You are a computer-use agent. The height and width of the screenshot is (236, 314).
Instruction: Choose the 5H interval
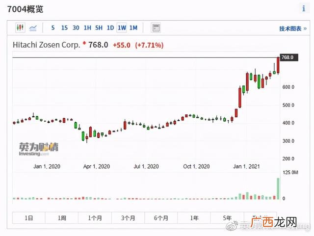99,27
